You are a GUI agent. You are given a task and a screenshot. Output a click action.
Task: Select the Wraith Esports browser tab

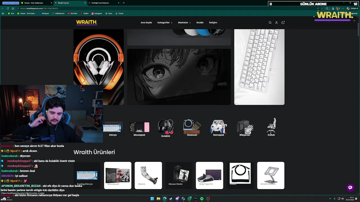70,3
